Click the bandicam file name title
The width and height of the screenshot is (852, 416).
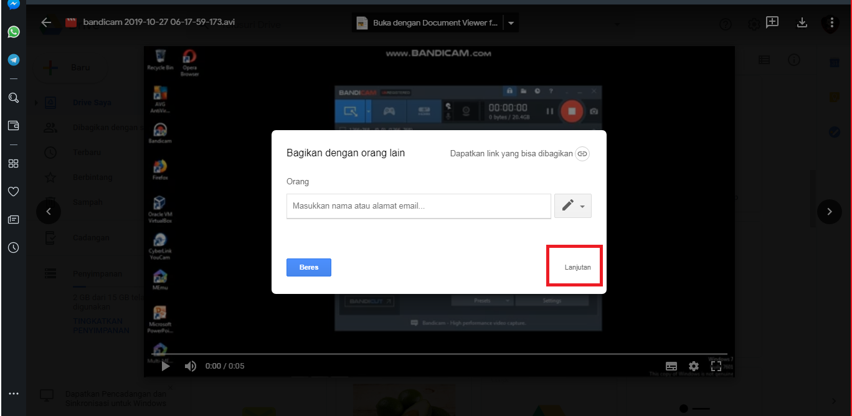[x=159, y=22]
